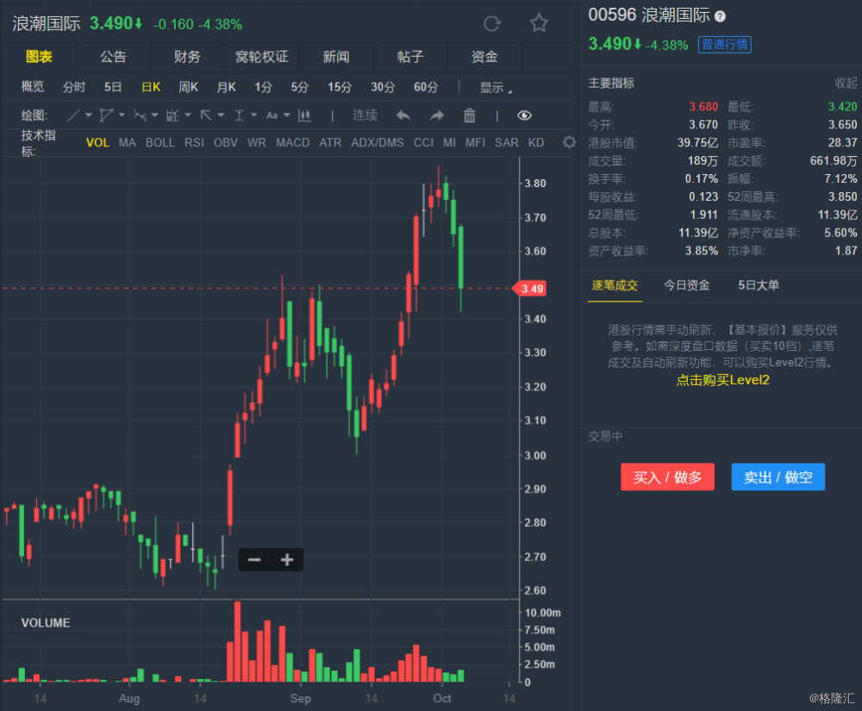Switch chart to 周K period
Viewport: 862px width, 711px height.
tap(189, 87)
